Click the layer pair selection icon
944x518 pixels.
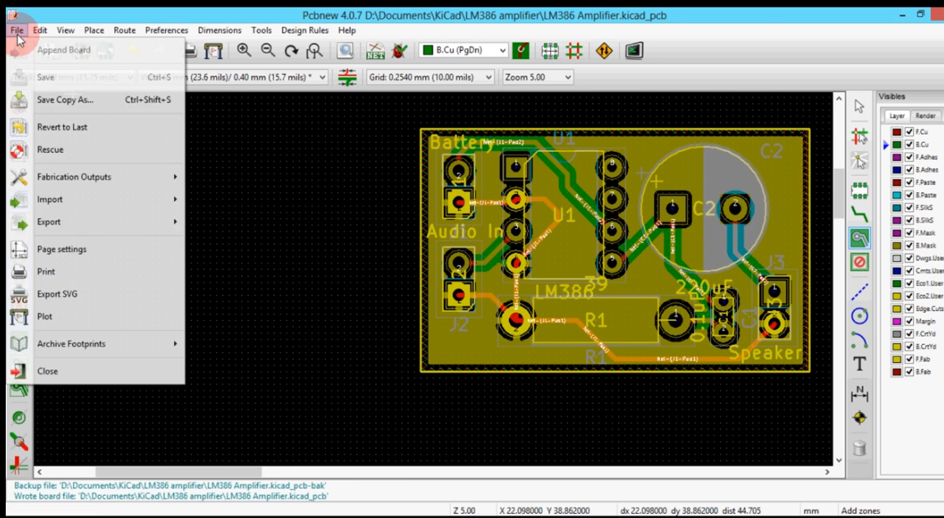tap(520, 51)
